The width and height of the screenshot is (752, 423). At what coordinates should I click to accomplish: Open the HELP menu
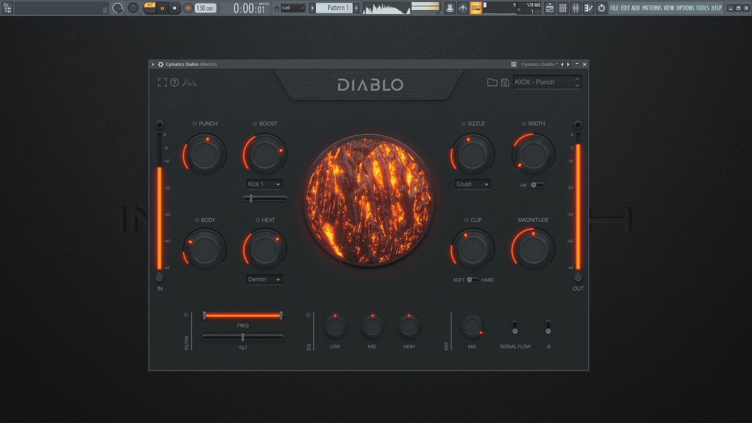(717, 8)
